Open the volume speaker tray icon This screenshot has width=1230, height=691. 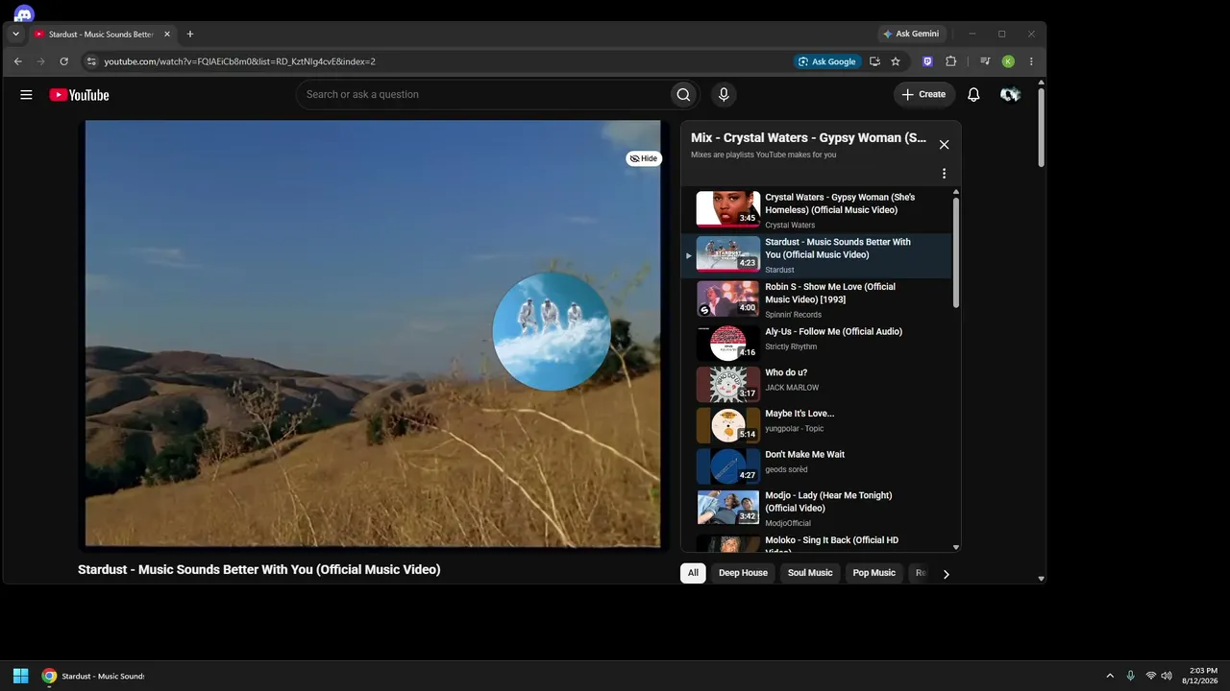tap(1167, 676)
